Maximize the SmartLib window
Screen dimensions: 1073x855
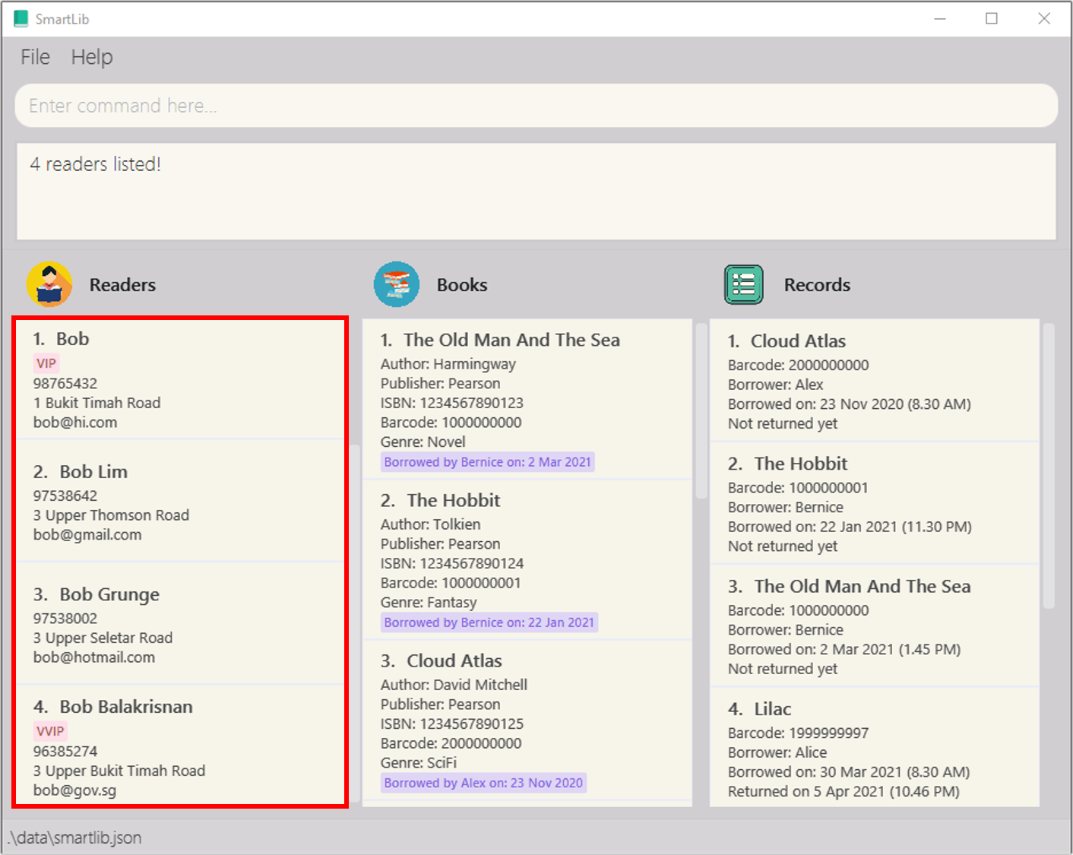(x=992, y=18)
